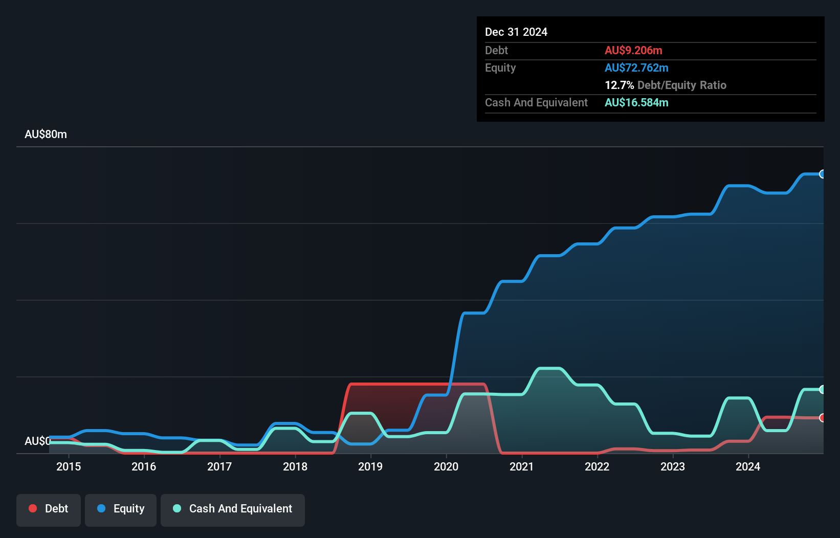Screen dimensions: 840x538
Task: Click the 2021 x-axis label
Action: 522,466
